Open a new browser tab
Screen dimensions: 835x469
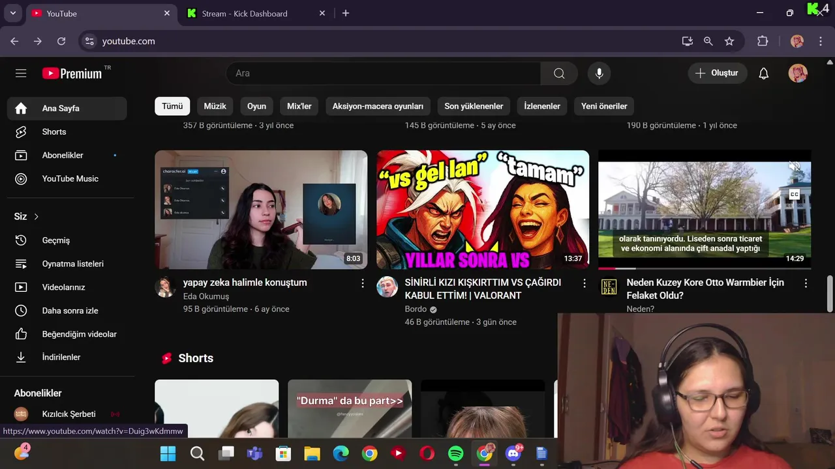[346, 13]
